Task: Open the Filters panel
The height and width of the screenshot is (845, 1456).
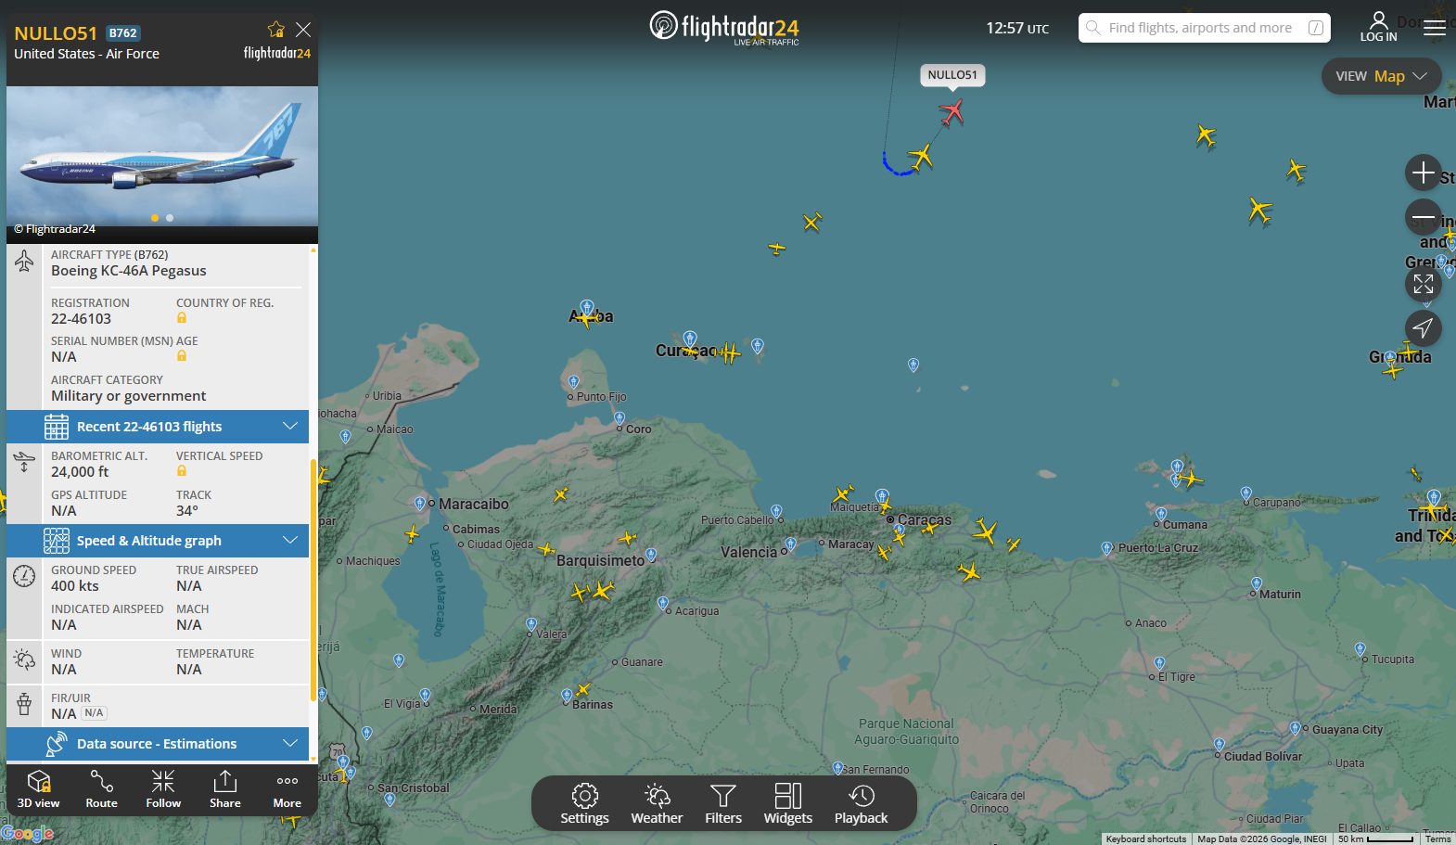Action: (x=722, y=803)
